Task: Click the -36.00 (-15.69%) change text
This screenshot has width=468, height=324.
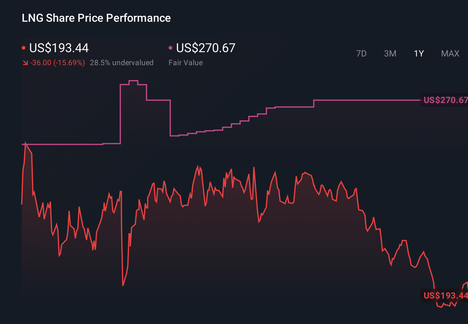Action: point(58,62)
